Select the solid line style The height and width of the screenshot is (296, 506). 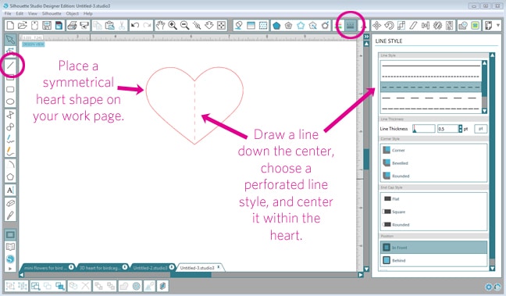431,66
